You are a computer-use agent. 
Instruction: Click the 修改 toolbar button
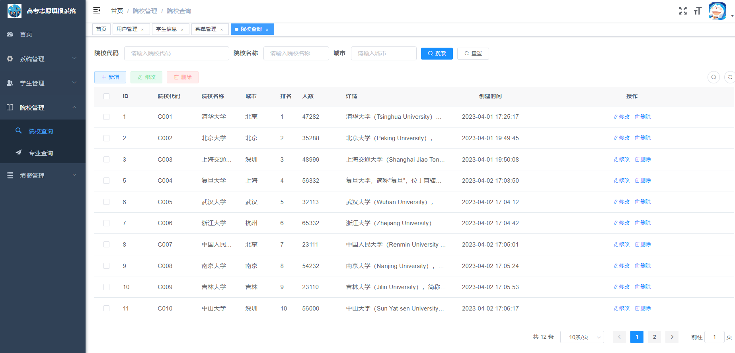pos(146,77)
